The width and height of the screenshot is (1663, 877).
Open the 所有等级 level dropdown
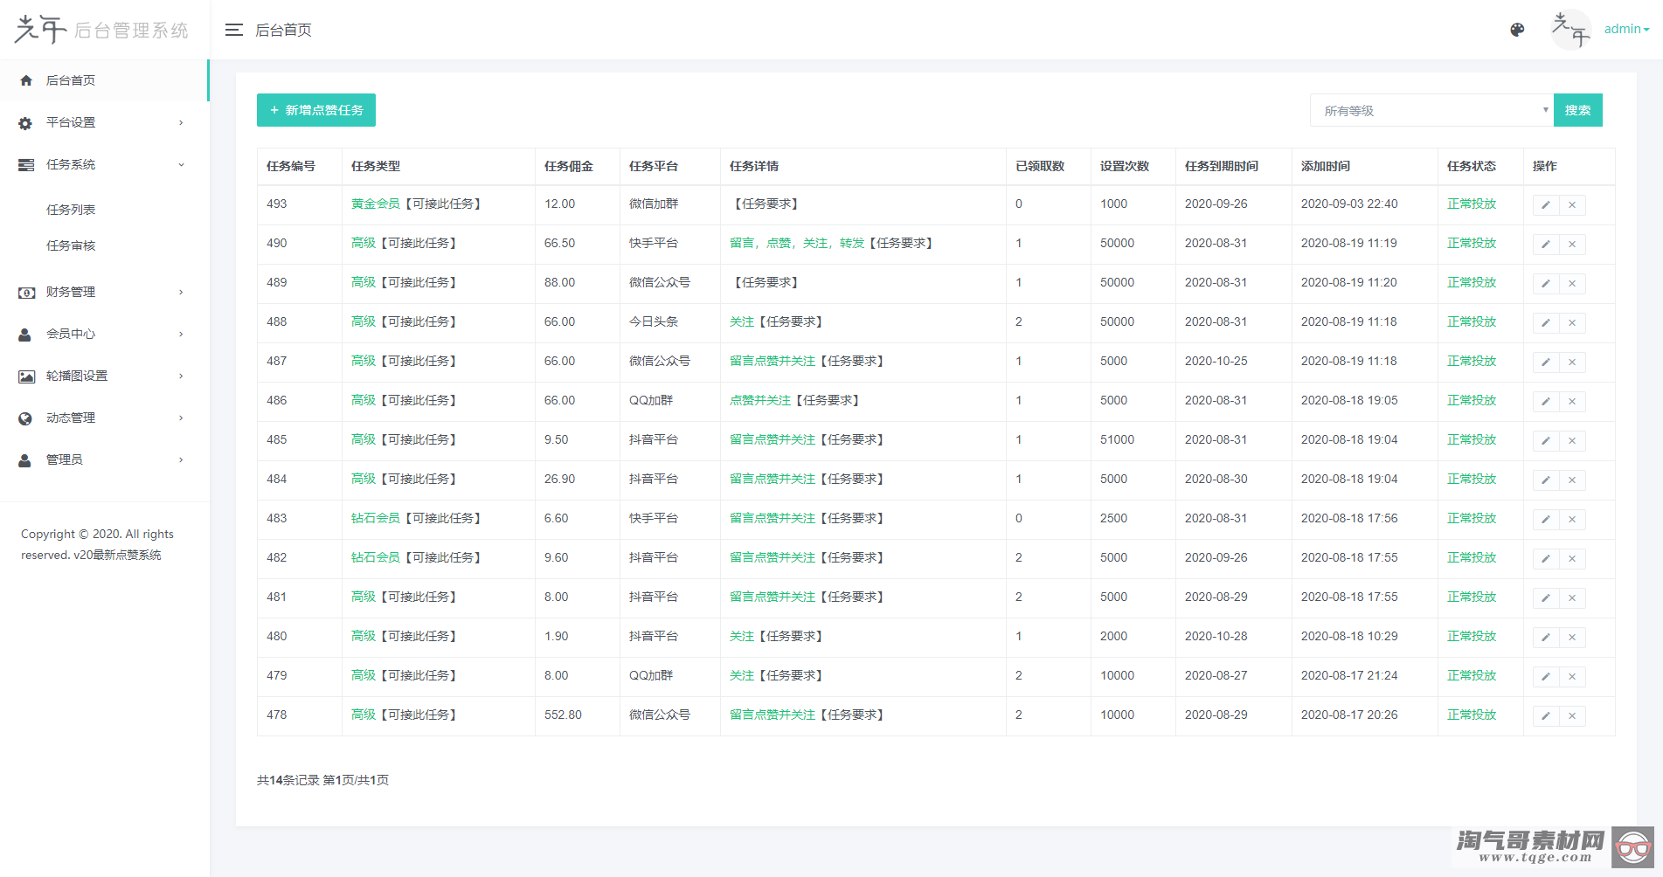[x=1431, y=110]
